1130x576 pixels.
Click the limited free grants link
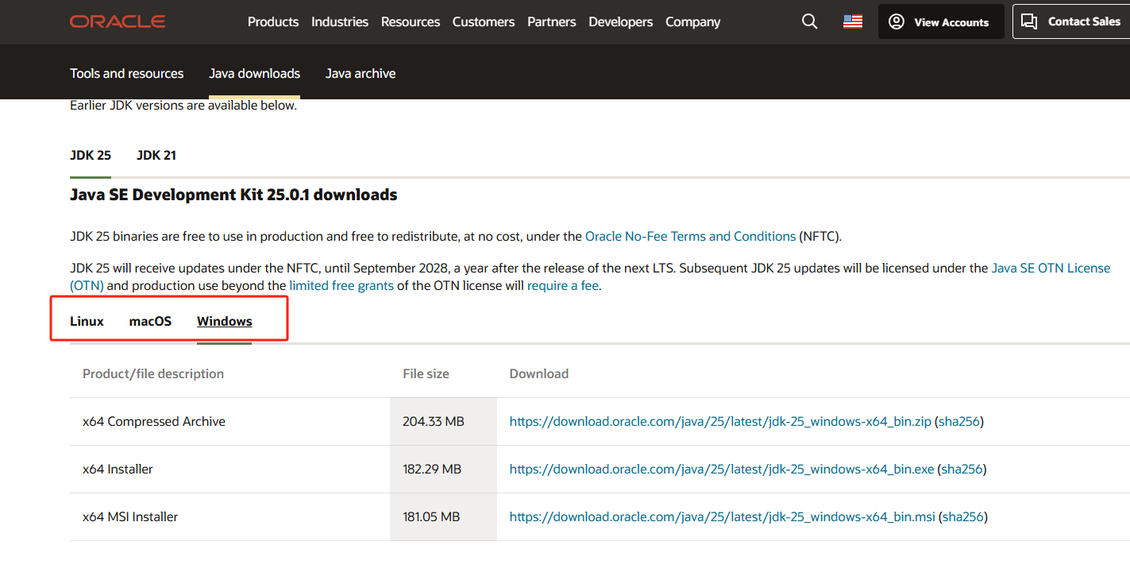coord(341,285)
